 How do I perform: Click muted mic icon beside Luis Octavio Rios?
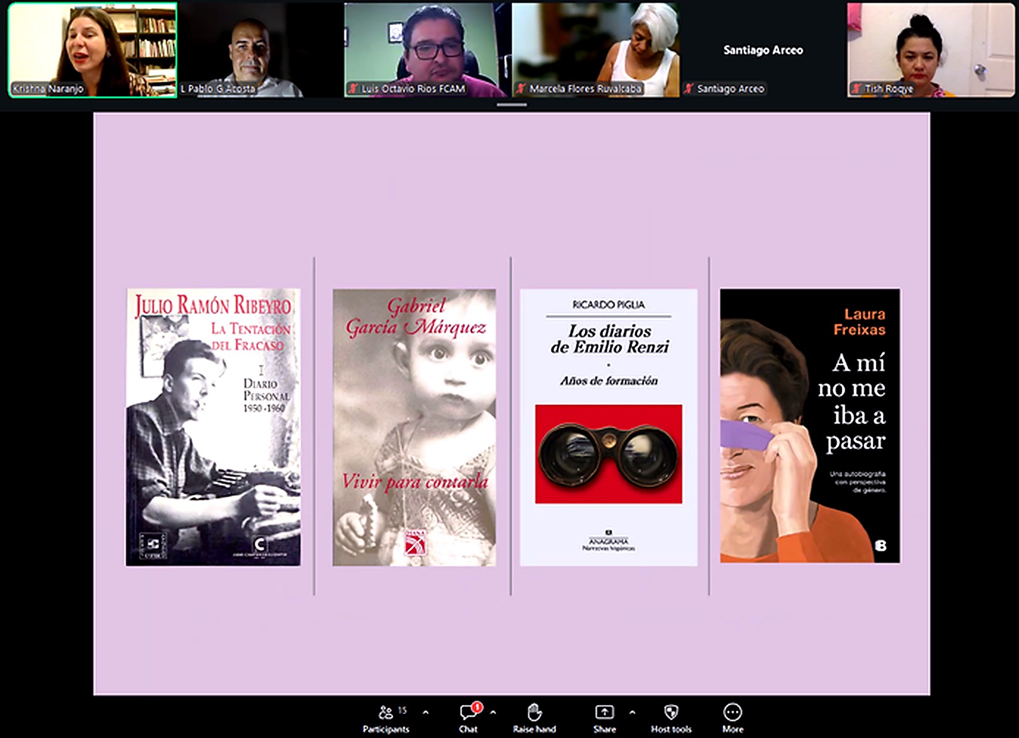tap(353, 89)
